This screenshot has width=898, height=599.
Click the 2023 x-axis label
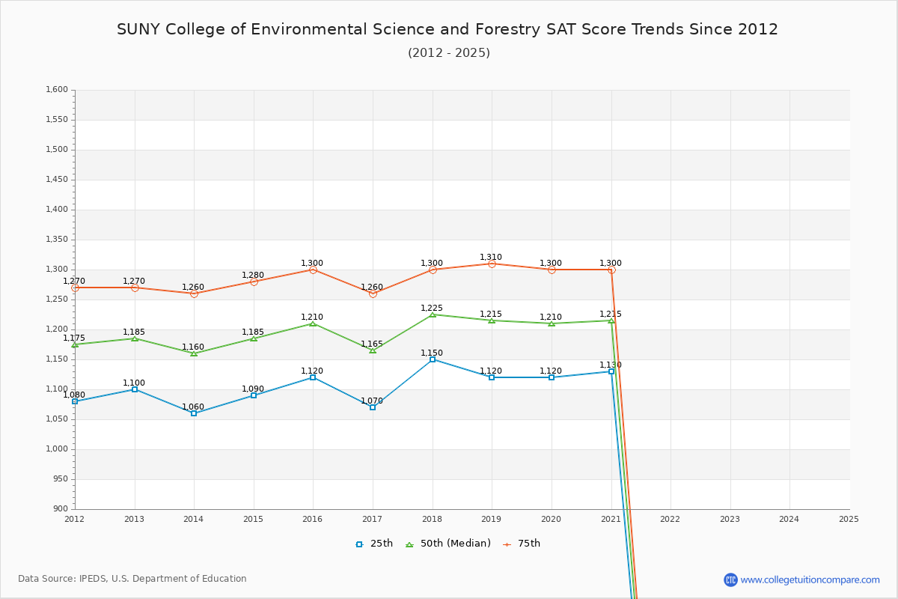pos(730,519)
